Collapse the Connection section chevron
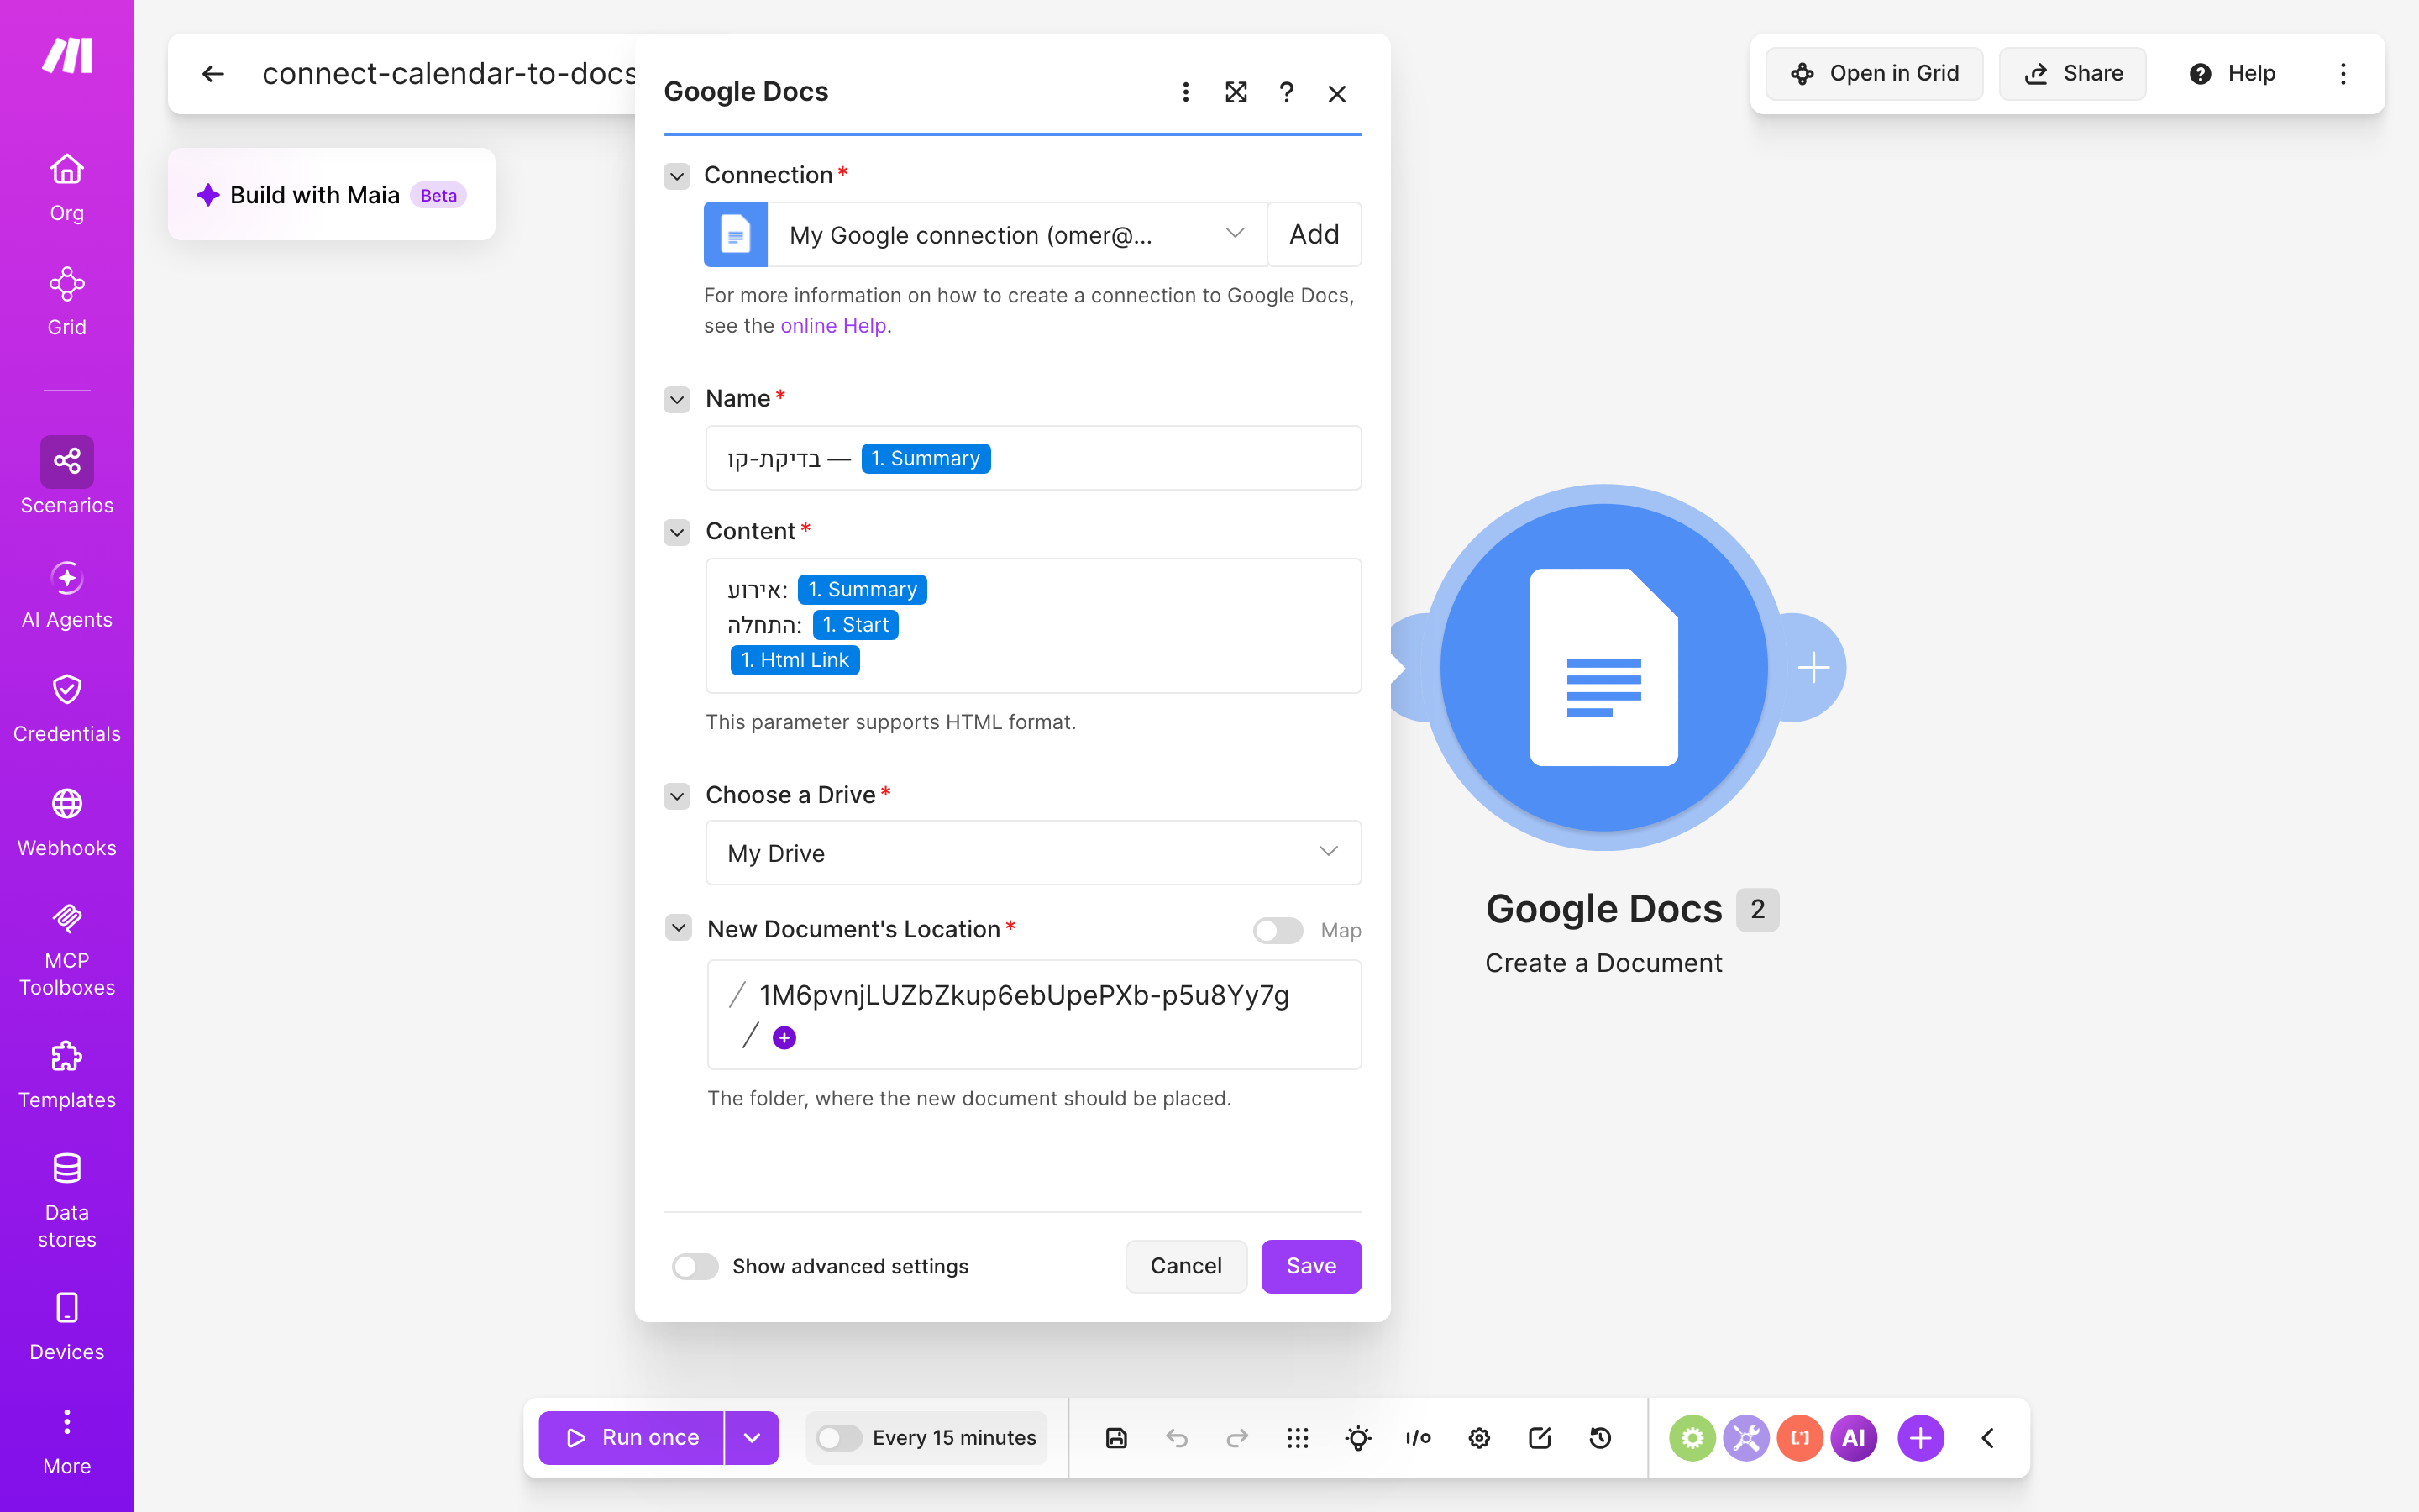2419x1512 pixels. click(677, 176)
